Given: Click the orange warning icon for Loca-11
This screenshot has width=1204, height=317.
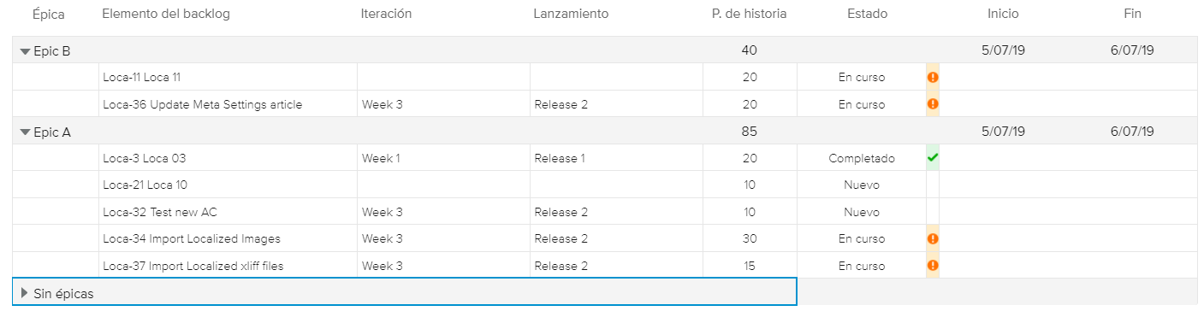Looking at the screenshot, I should coord(933,77).
